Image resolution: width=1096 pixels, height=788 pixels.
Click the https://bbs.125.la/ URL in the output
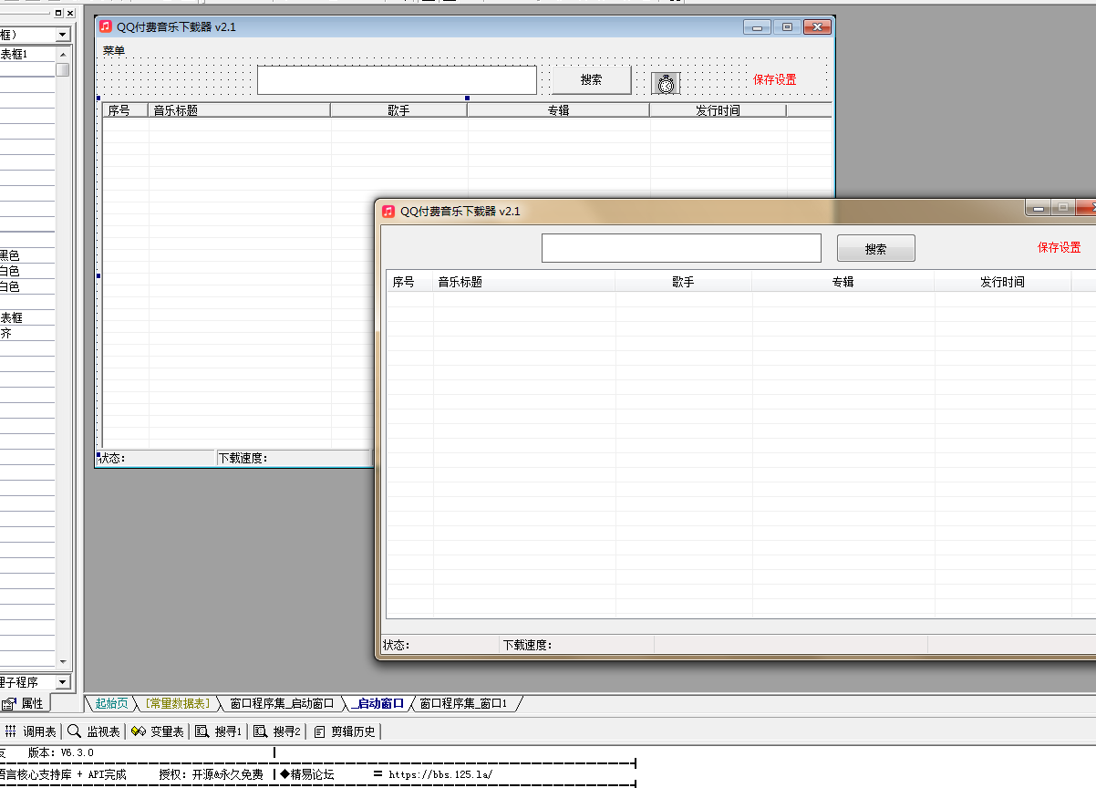440,774
